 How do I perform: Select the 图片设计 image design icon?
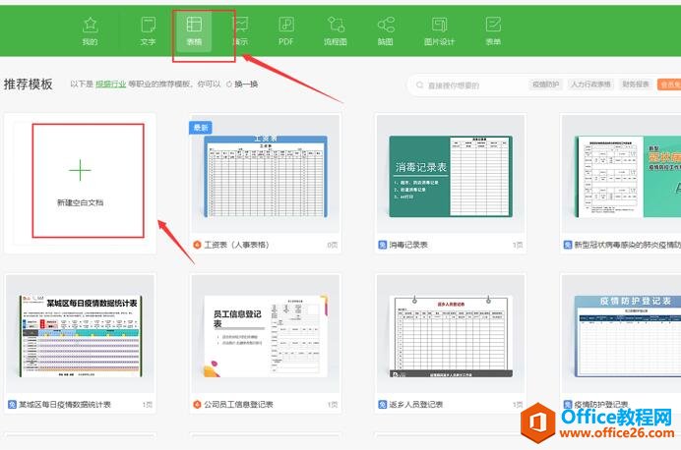pos(439,30)
